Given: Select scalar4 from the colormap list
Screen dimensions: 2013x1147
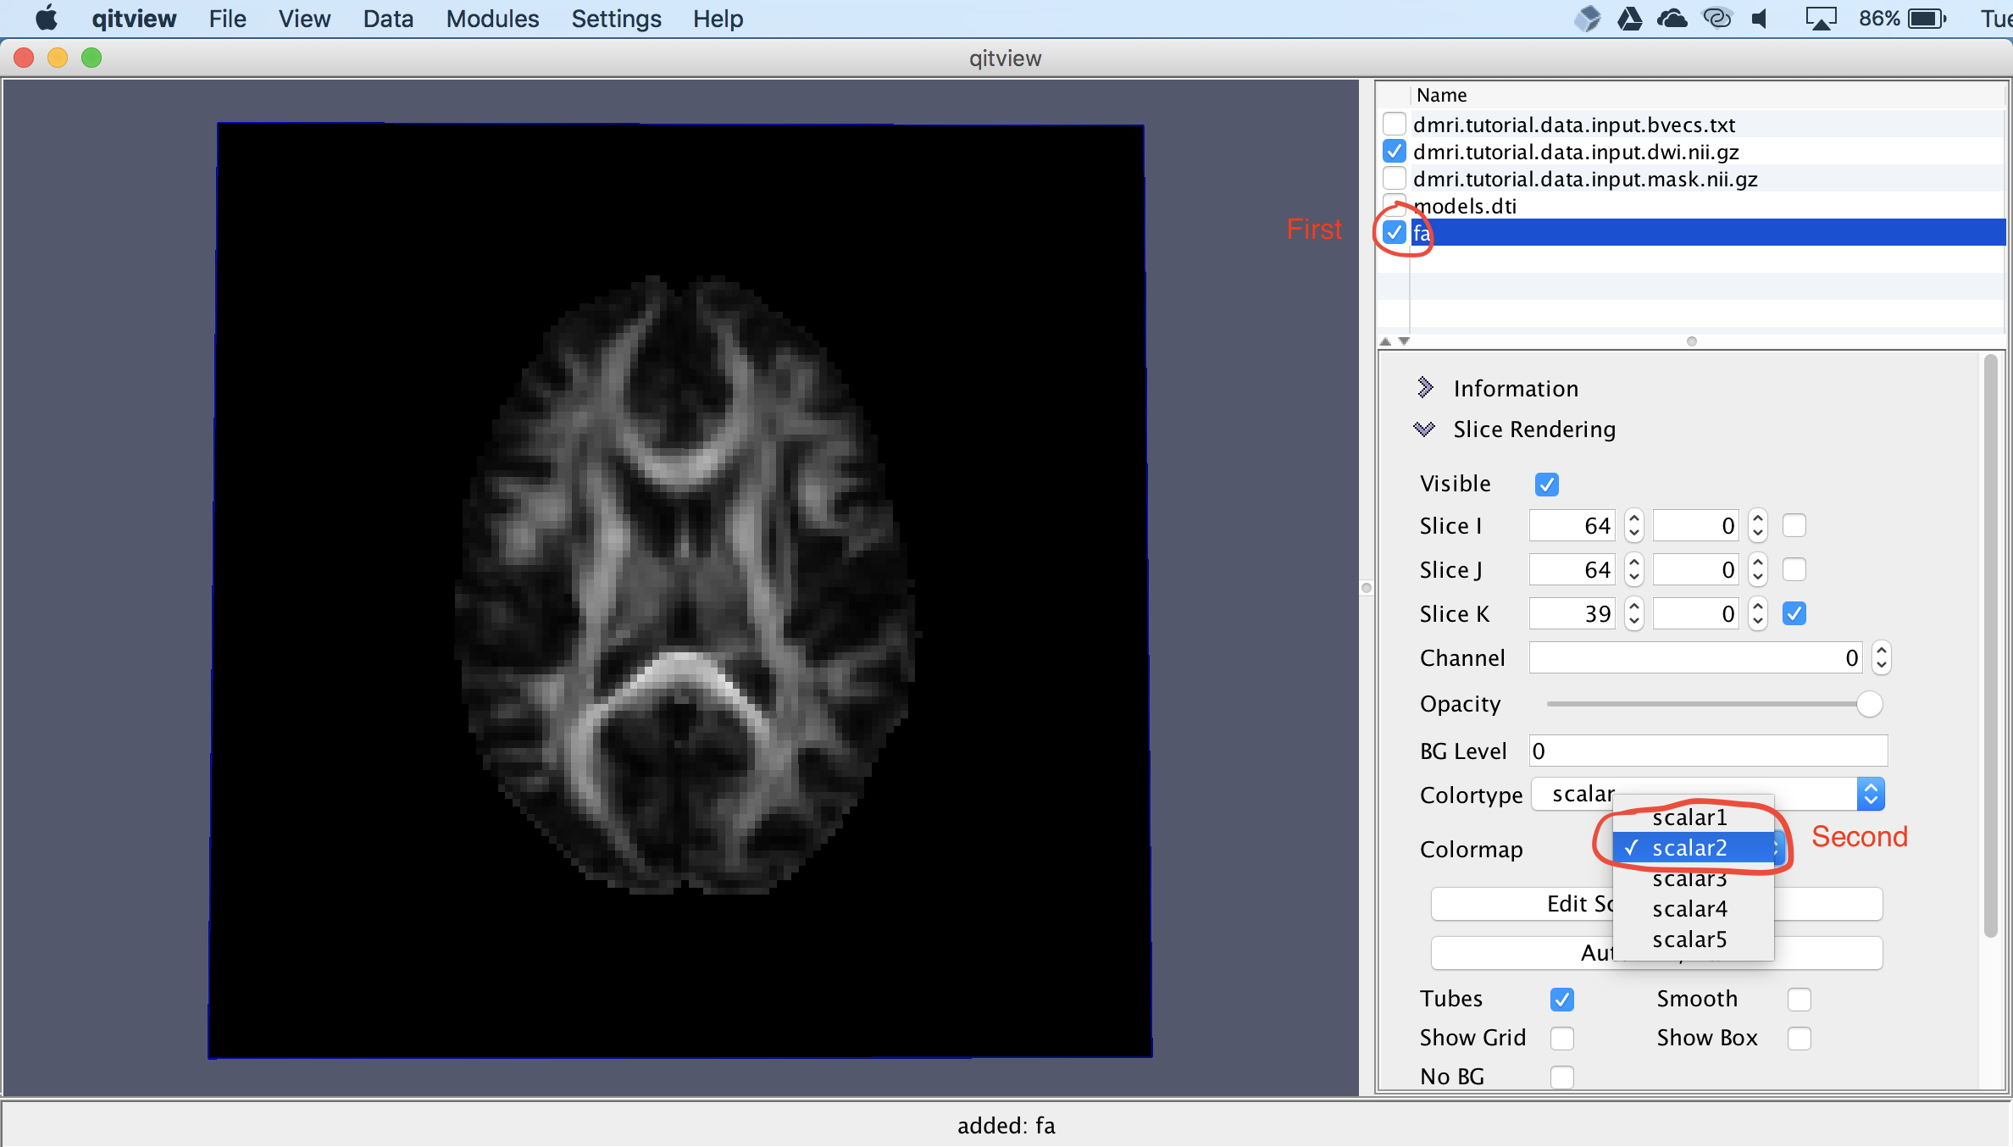Looking at the screenshot, I should pos(1689,909).
